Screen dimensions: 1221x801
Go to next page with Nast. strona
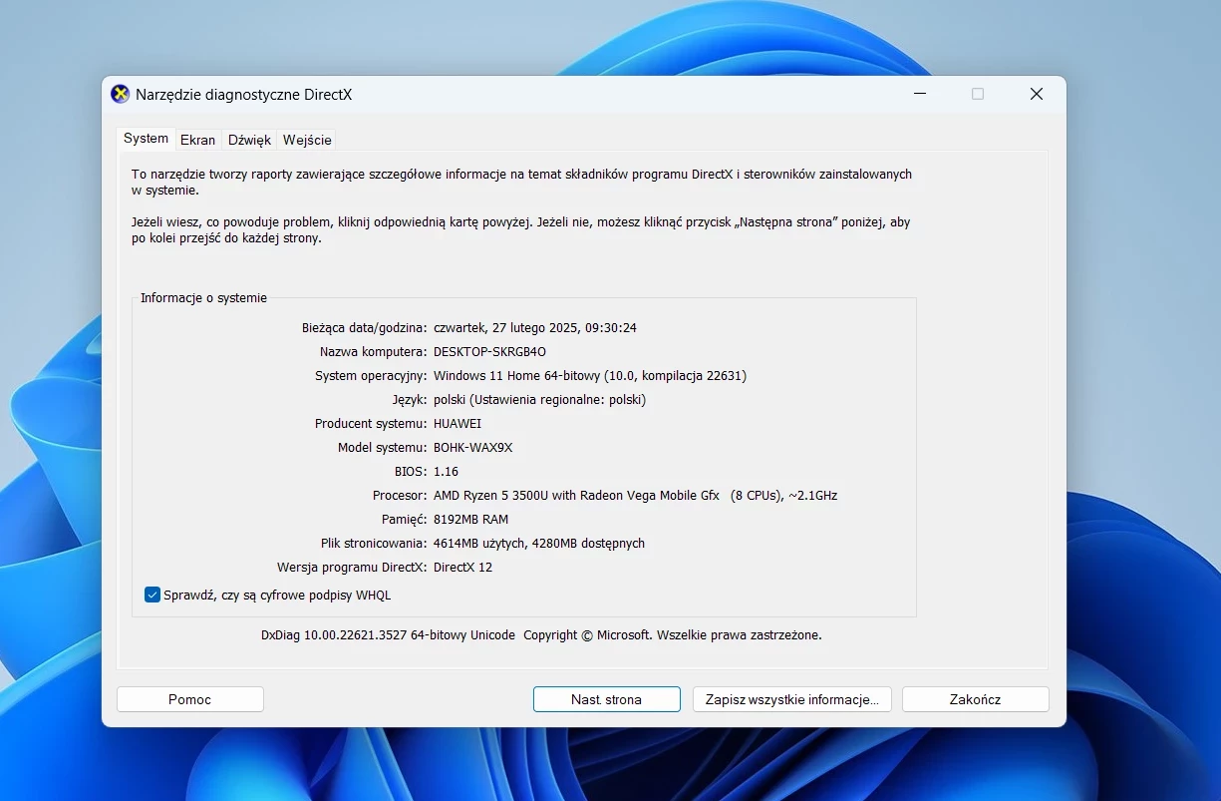[606, 699]
